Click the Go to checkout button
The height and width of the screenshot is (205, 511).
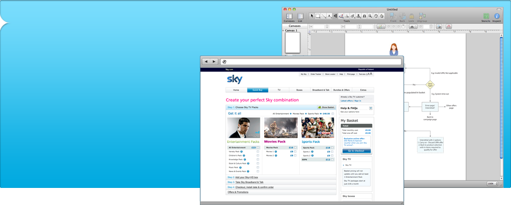click(x=357, y=151)
